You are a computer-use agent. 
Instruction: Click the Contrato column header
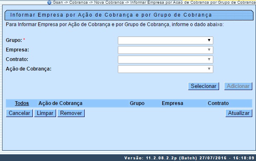pyautogui.click(x=218, y=103)
